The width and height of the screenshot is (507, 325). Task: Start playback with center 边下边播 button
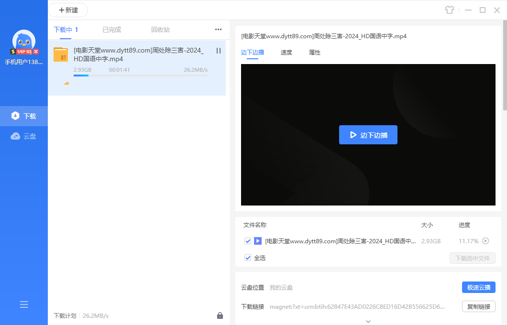368,135
